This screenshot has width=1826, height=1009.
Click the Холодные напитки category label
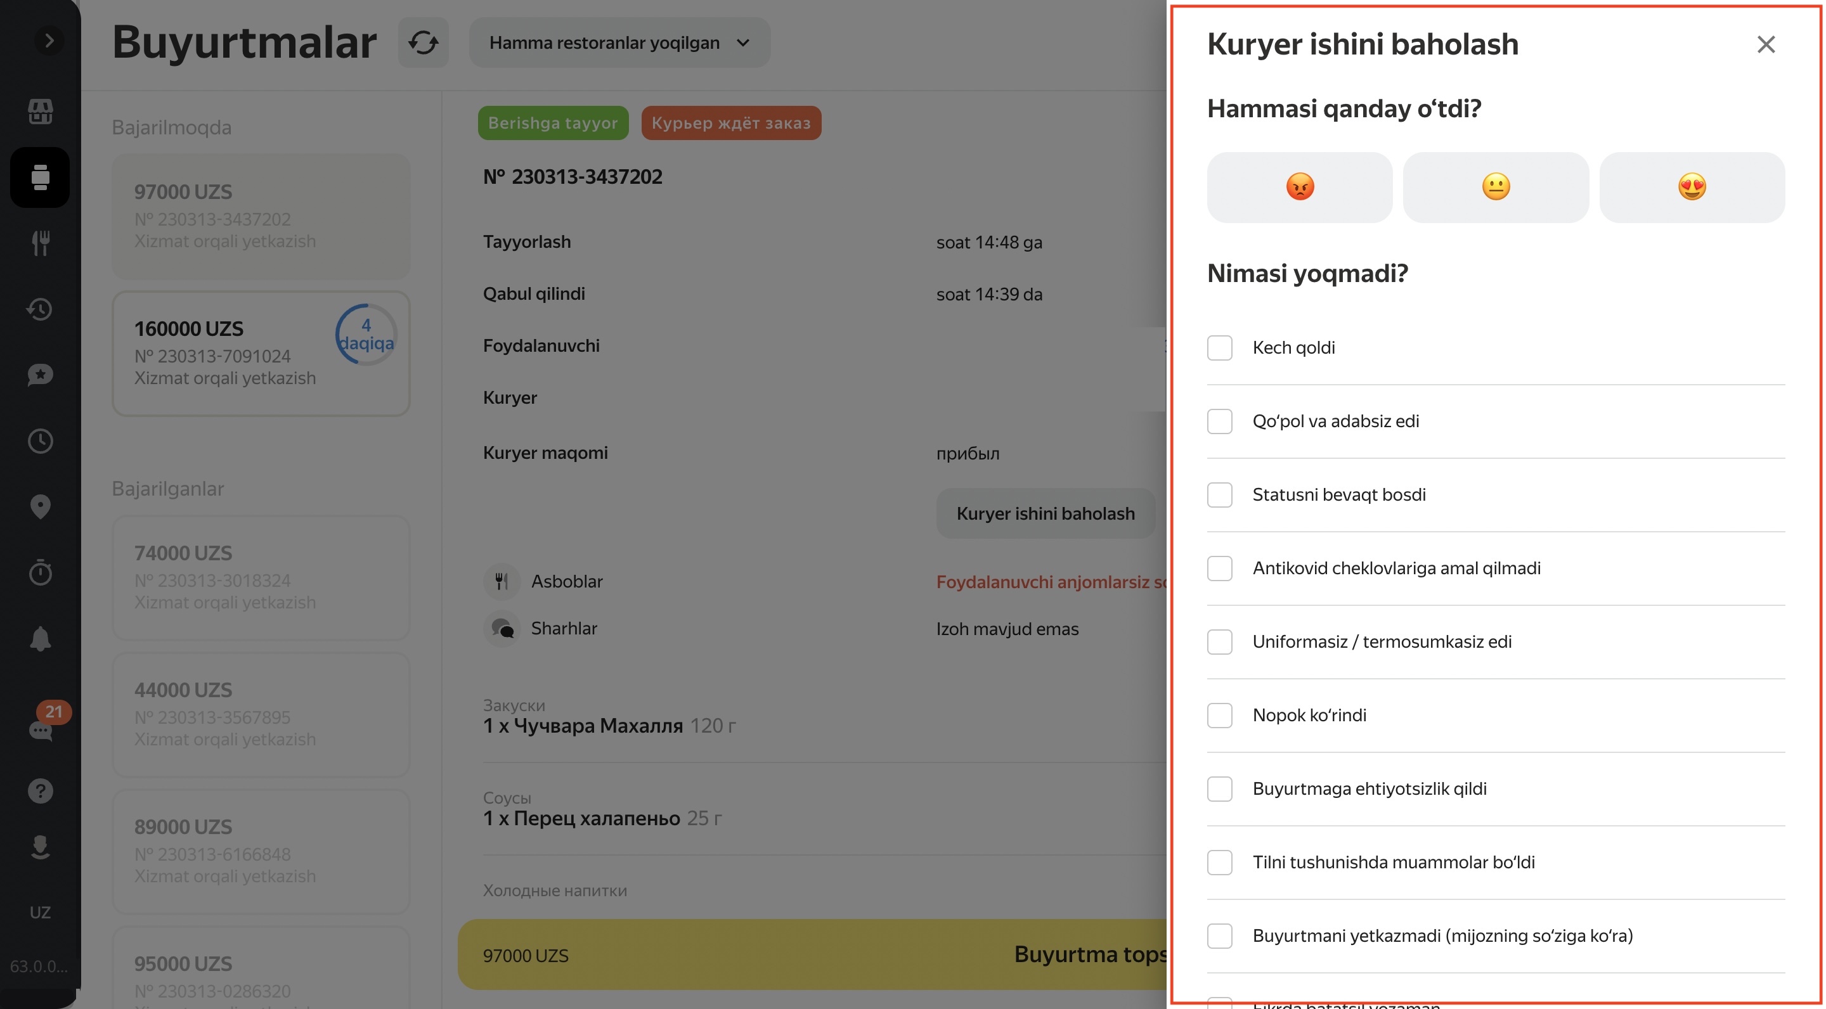coord(555,890)
